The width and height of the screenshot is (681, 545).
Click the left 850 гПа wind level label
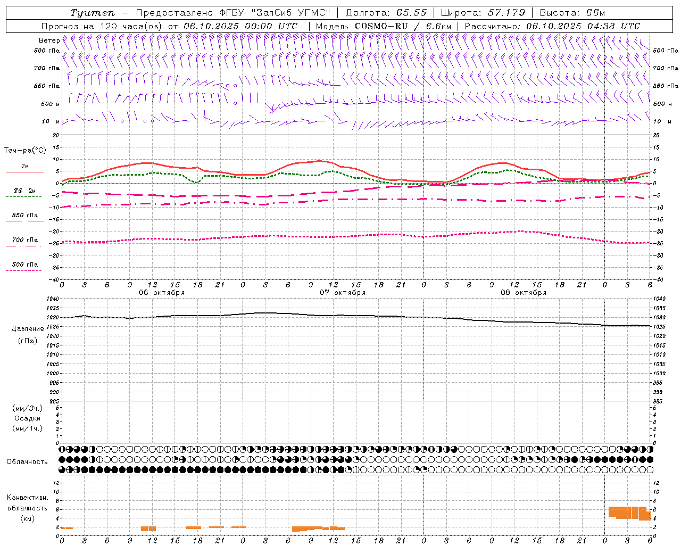[x=47, y=86]
